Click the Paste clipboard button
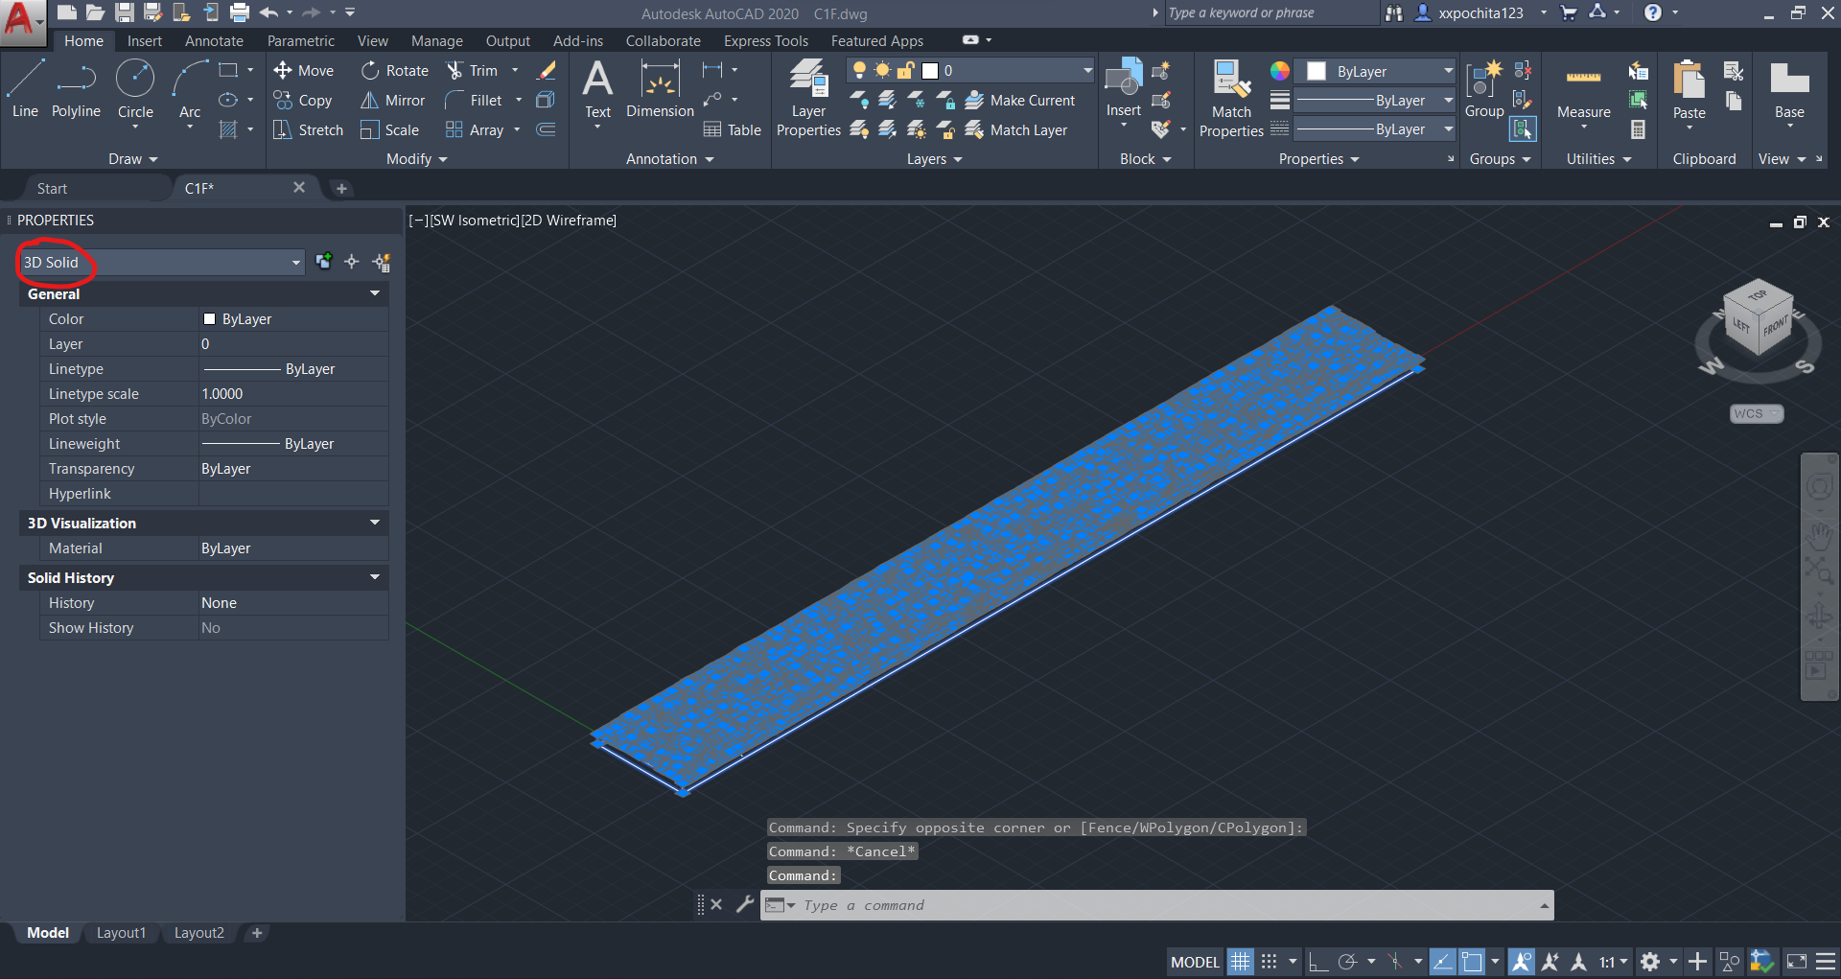Viewport: 1841px width, 979px height. [x=1689, y=89]
